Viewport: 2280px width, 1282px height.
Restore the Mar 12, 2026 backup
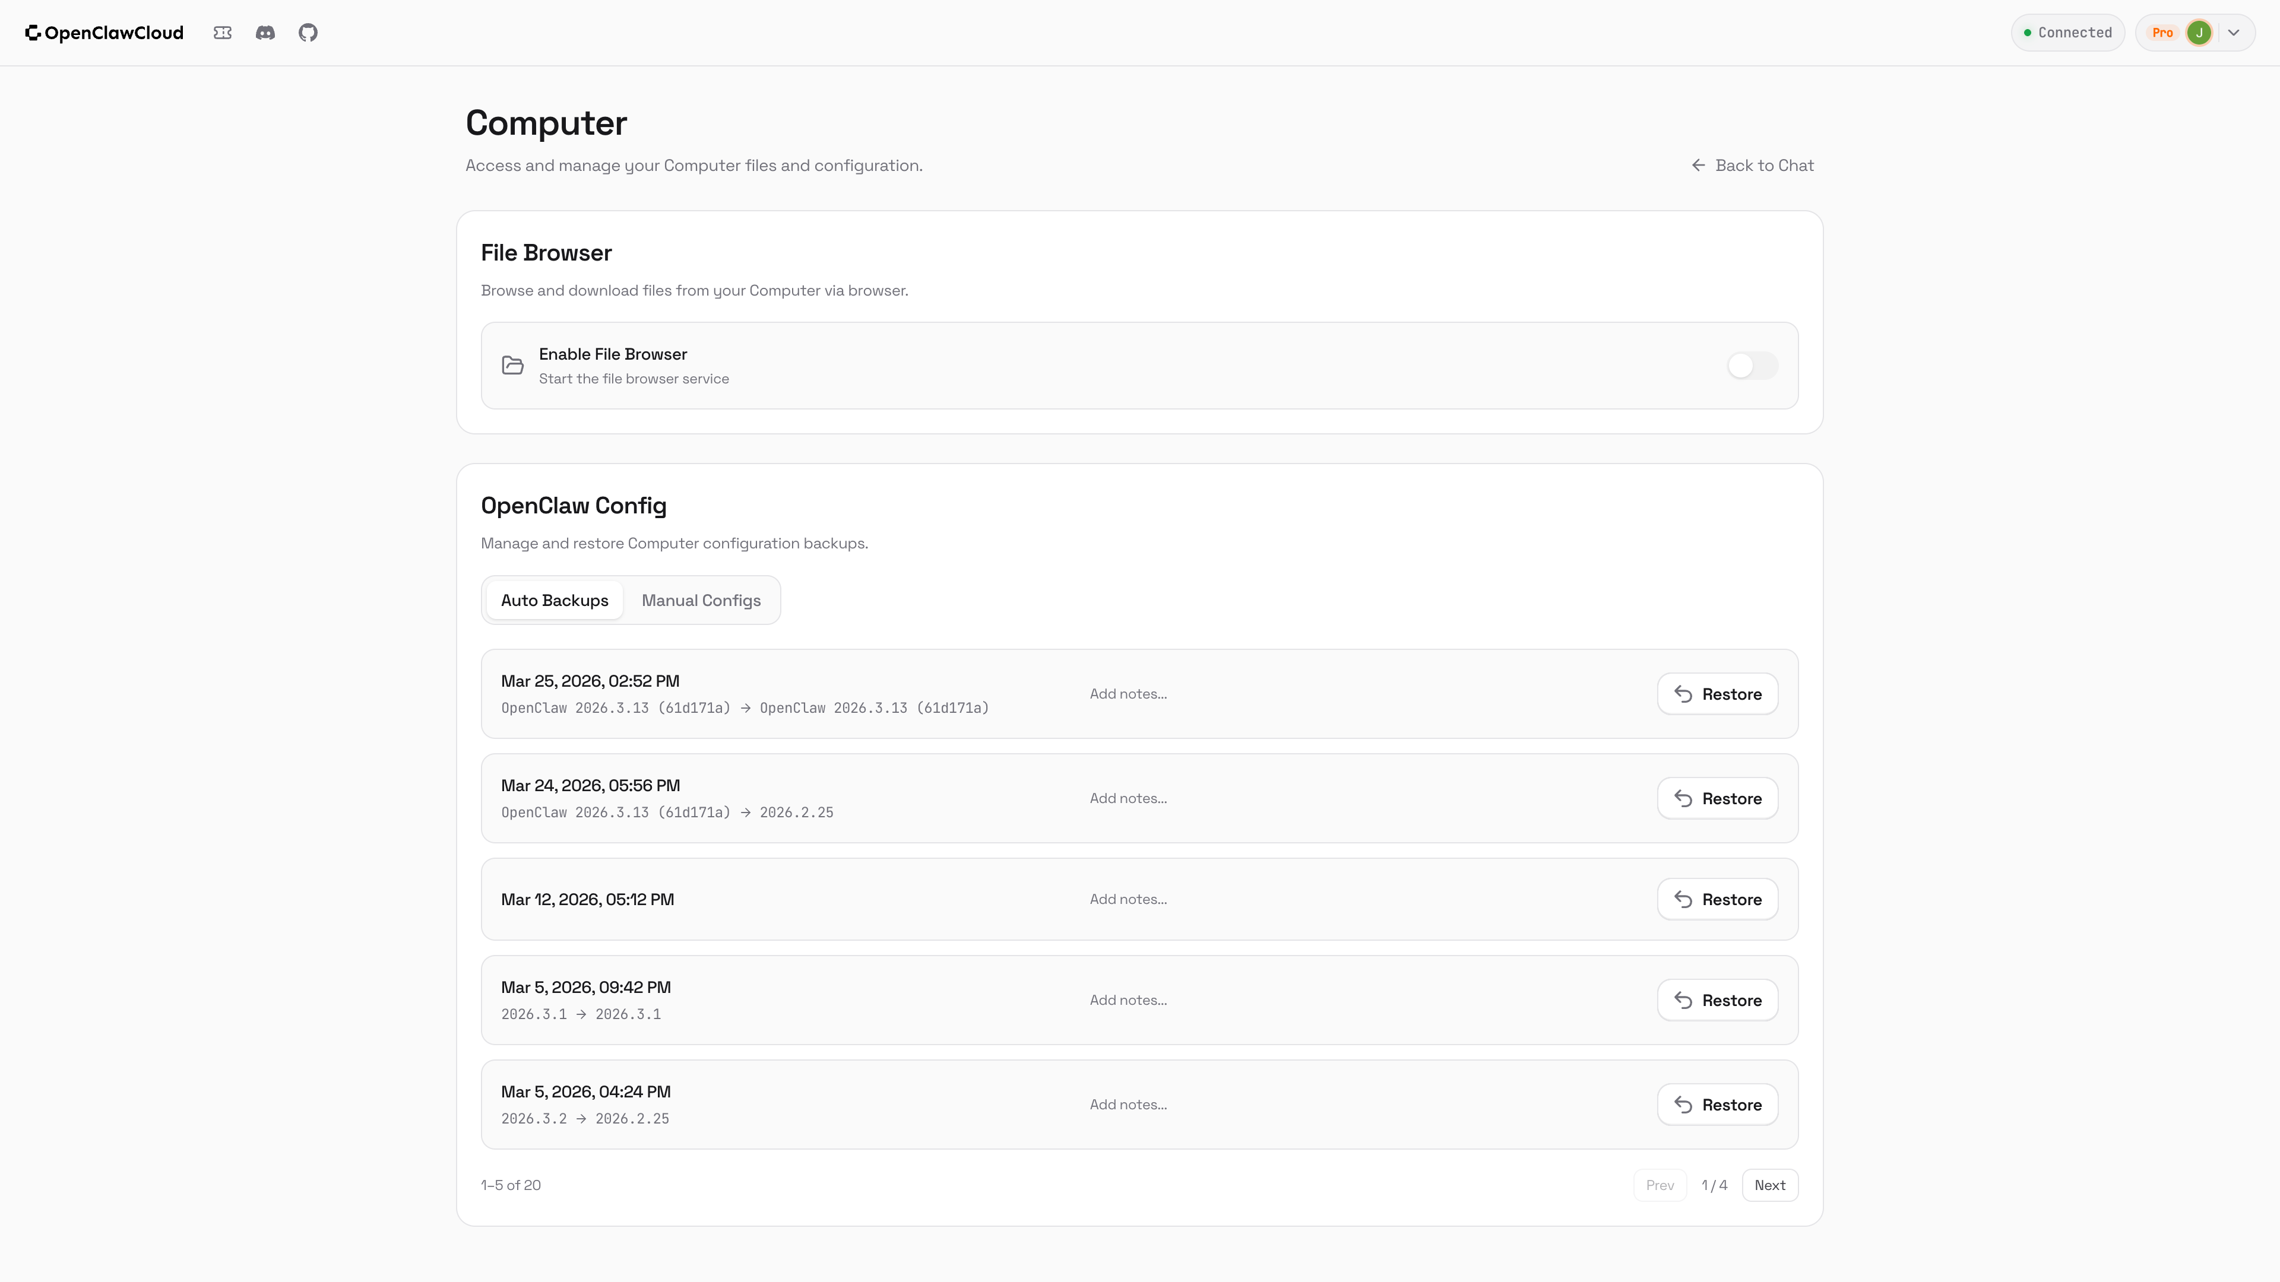point(1717,899)
